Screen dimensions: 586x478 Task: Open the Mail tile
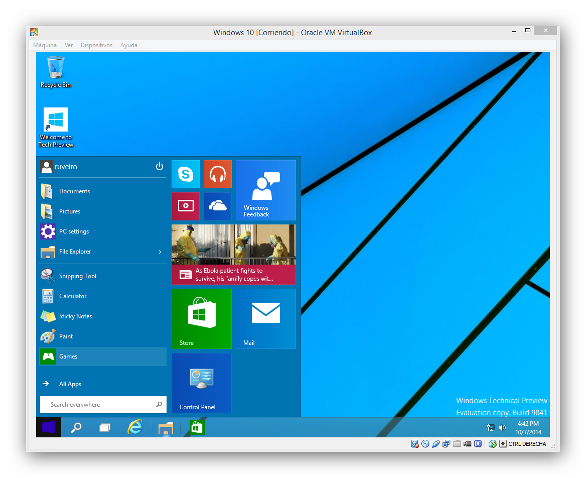[266, 319]
